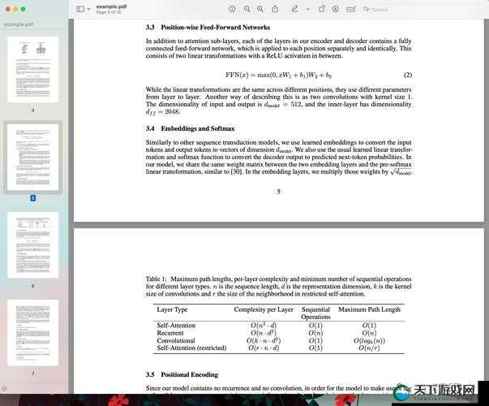
Task: Click the example.pdf sidebar header
Action: coord(19,24)
